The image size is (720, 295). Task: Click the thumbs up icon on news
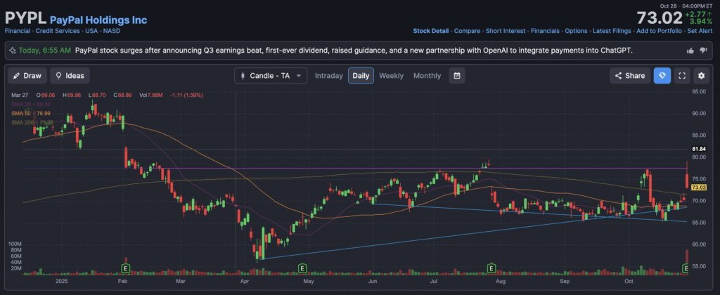coord(690,51)
